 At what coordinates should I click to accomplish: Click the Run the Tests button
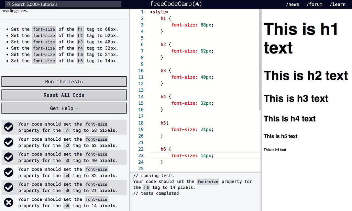click(x=64, y=81)
